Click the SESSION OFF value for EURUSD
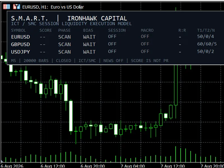 click(112, 36)
